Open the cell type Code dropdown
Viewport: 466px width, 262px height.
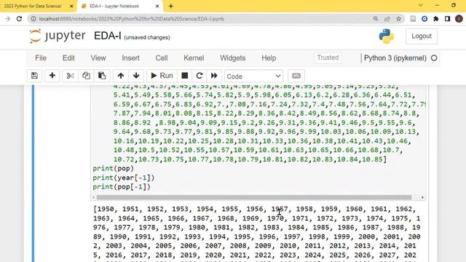click(x=253, y=76)
